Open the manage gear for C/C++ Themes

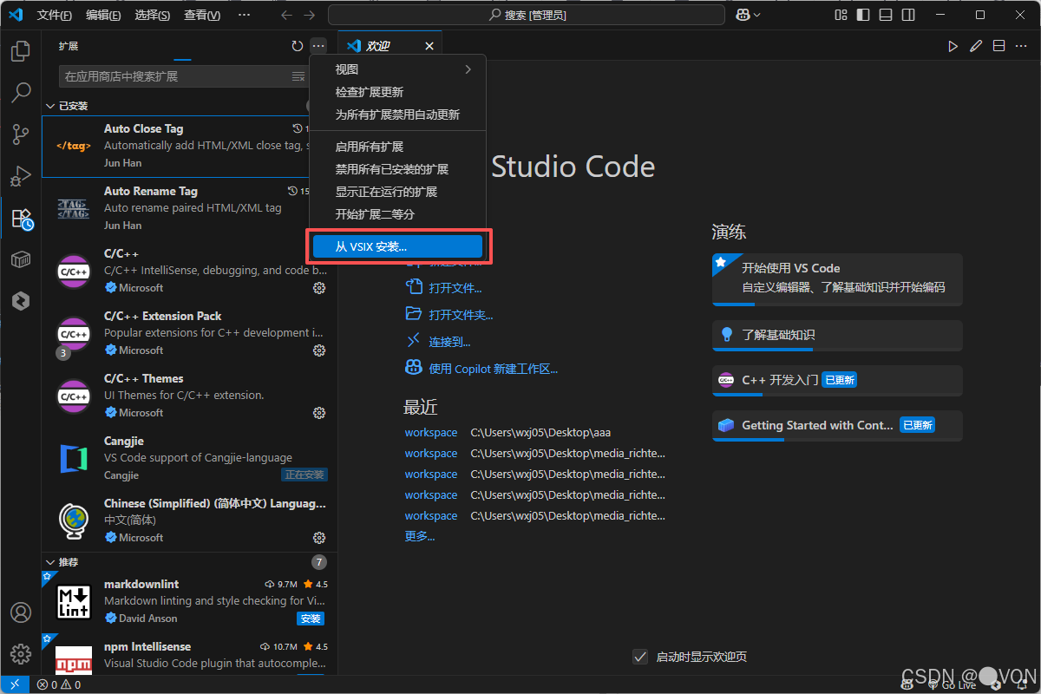point(319,413)
